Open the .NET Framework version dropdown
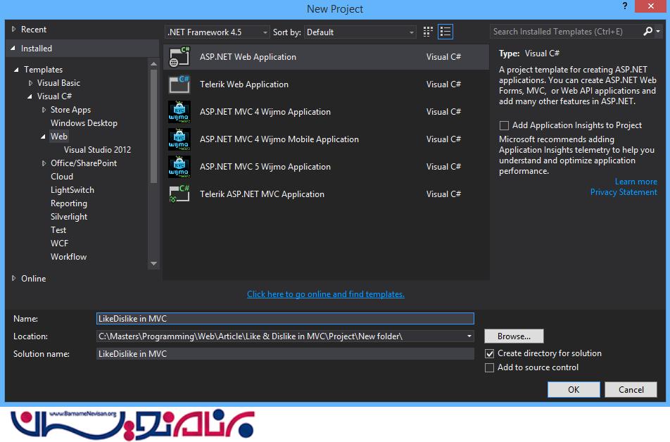The width and height of the screenshot is (670, 442). 217,32
